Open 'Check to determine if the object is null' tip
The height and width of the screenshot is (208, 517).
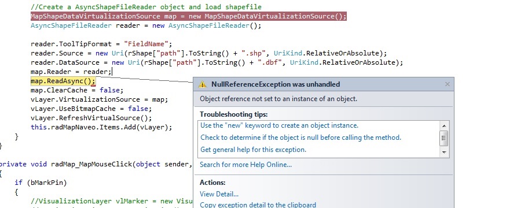(300, 138)
